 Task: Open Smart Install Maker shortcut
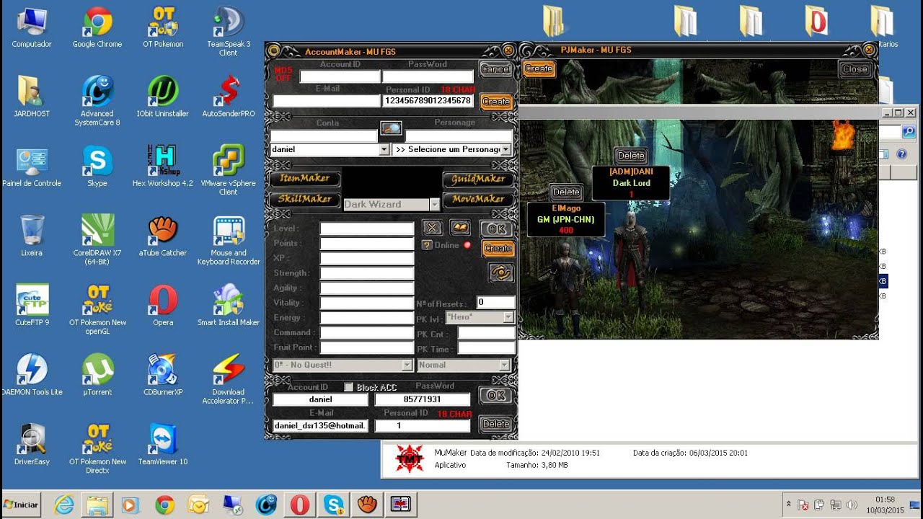[229, 306]
